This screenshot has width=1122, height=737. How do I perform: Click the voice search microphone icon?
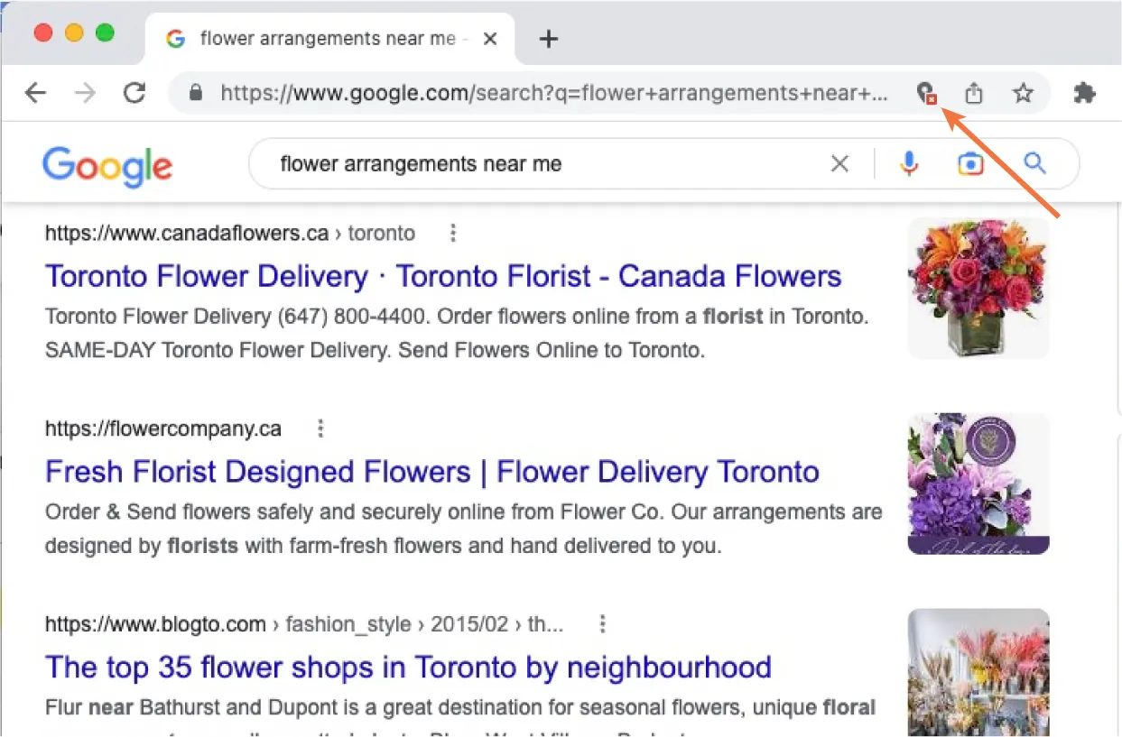909,163
